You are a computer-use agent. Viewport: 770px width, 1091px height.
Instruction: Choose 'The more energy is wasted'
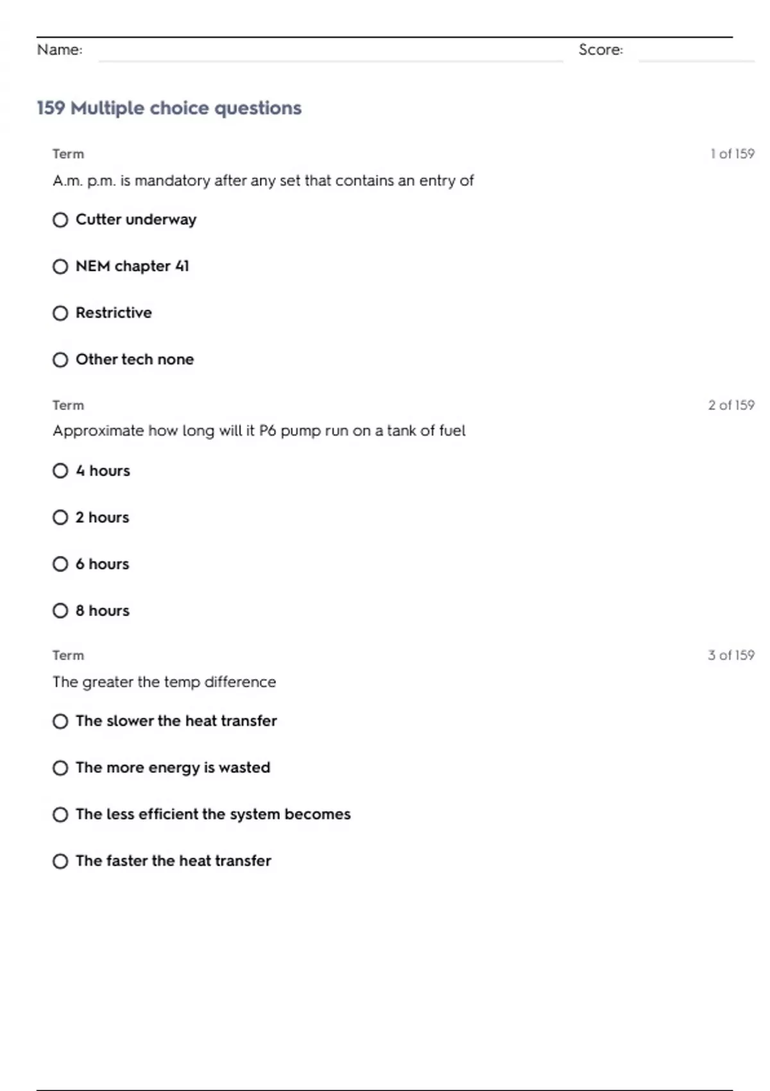click(60, 768)
